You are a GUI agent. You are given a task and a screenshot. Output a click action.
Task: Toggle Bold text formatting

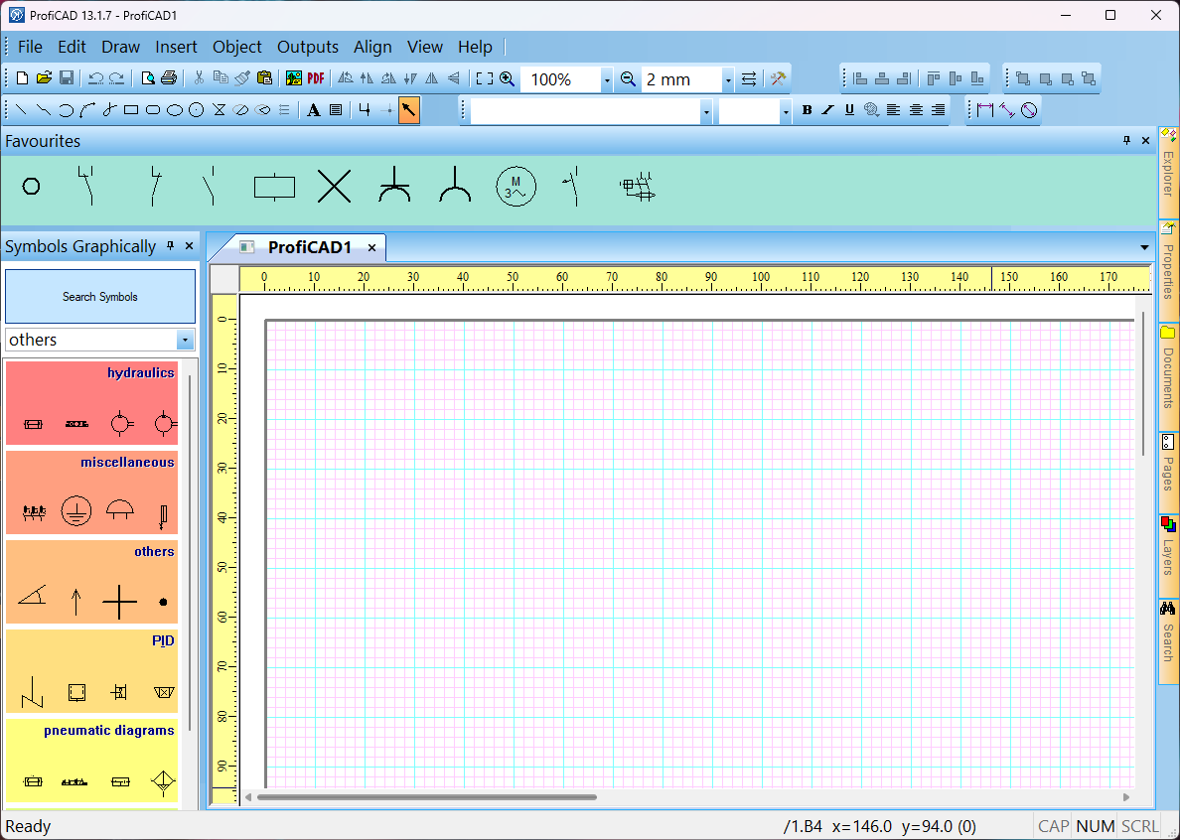(807, 110)
